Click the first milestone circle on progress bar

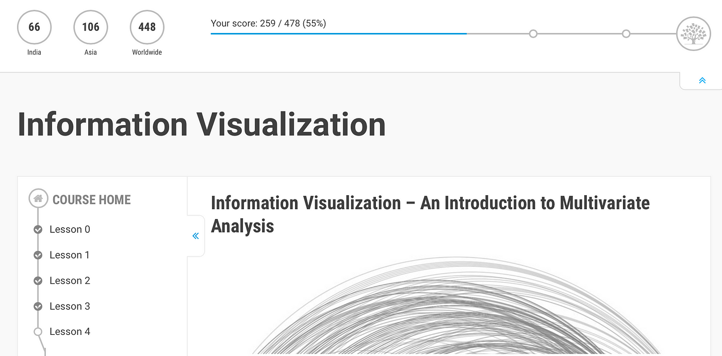pos(533,33)
